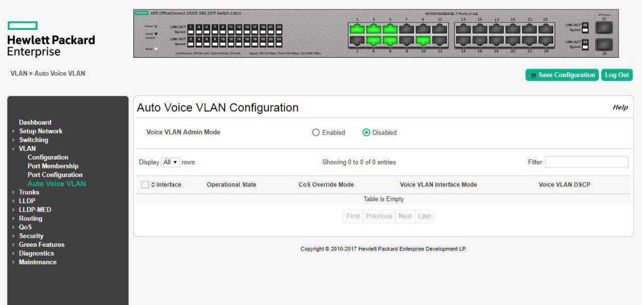Sort by Voice VLAN DSCP column

(x=565, y=185)
